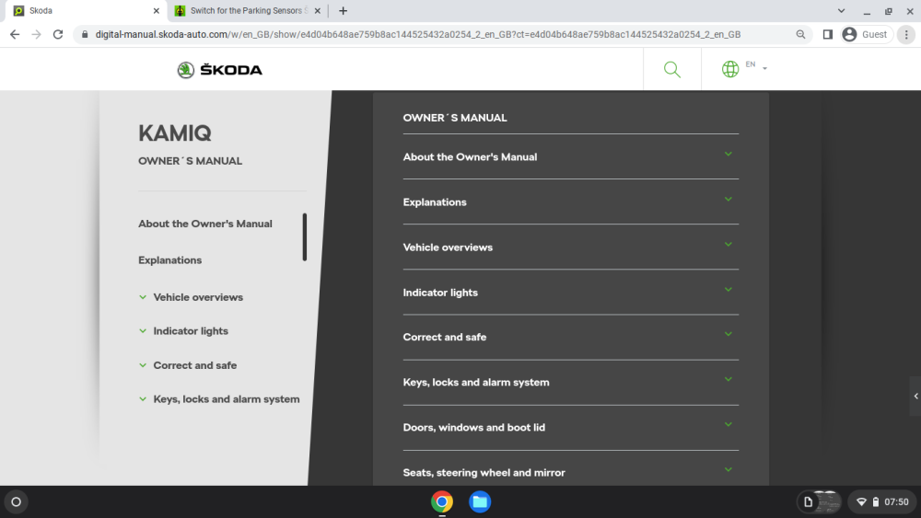Open About the Owner's Manual in main list
The width and height of the screenshot is (921, 518).
click(x=470, y=157)
